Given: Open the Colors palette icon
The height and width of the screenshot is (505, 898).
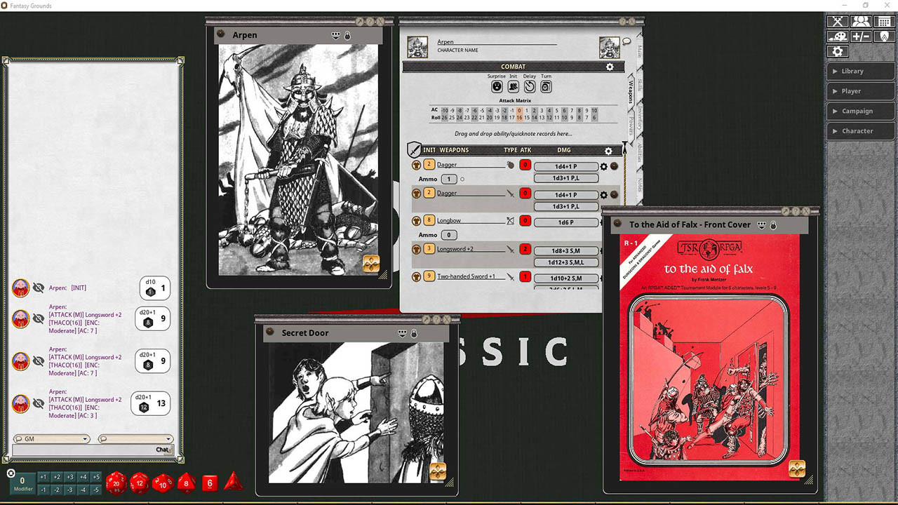Looking at the screenshot, I should 837,36.
